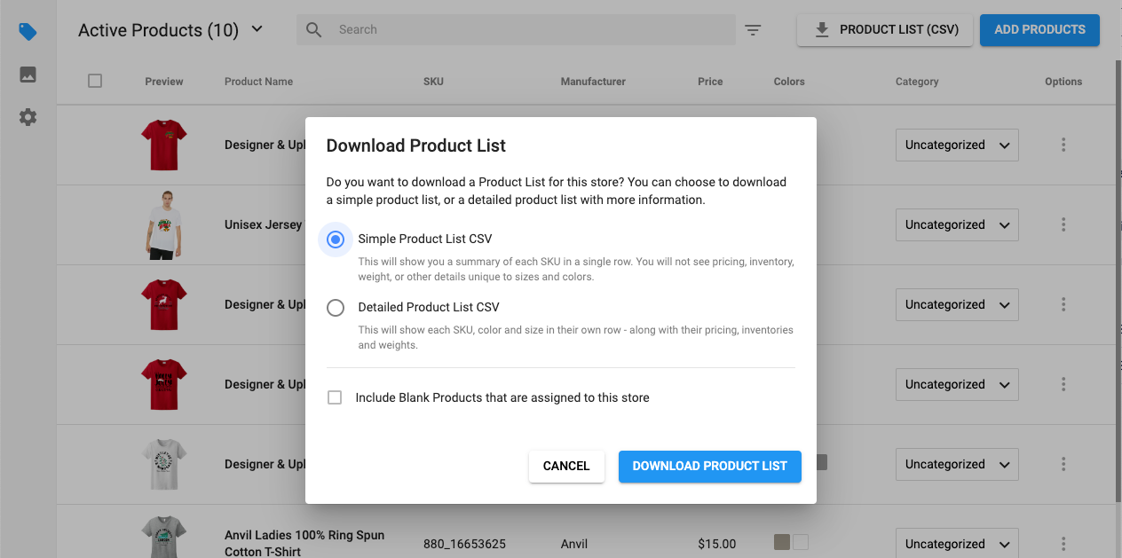Open options menu for Anvil Ladies row

[x=1063, y=544]
